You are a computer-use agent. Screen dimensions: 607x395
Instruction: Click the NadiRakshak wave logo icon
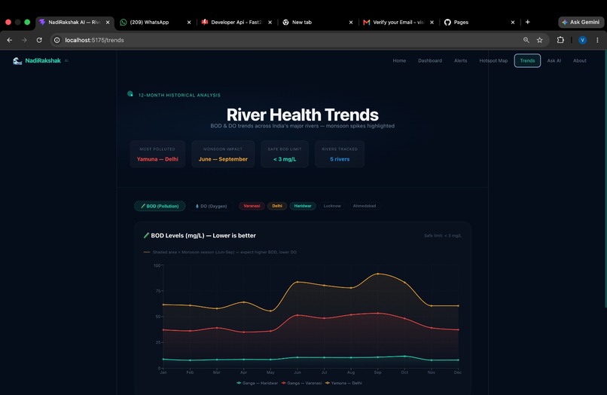click(17, 61)
